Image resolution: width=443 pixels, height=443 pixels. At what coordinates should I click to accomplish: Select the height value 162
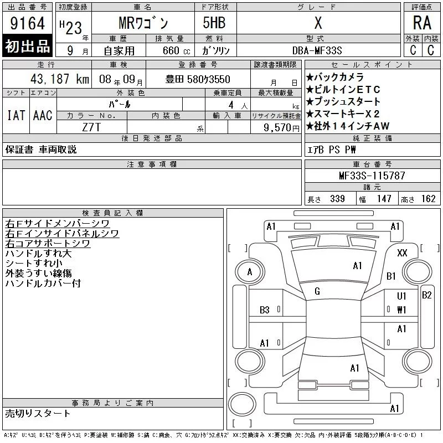coord(428,199)
